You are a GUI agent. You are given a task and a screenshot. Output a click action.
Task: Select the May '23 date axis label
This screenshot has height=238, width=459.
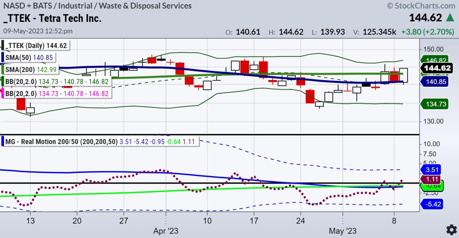pyautogui.click(x=342, y=231)
